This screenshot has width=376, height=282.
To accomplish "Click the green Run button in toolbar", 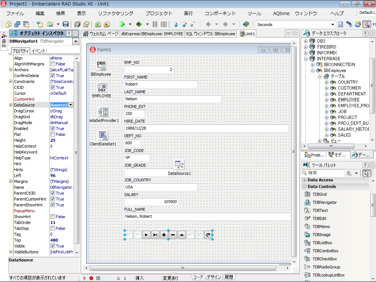I will click(122, 24).
